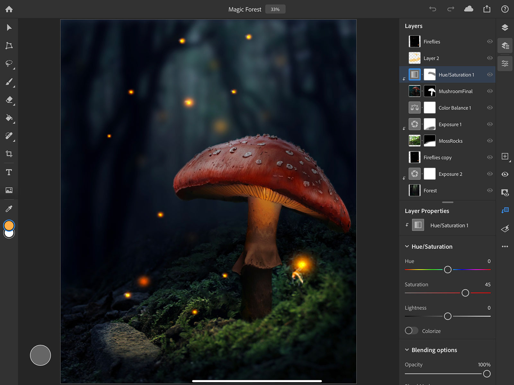The height and width of the screenshot is (385, 514).
Task: Activate the Crop tool
Action: [9, 154]
